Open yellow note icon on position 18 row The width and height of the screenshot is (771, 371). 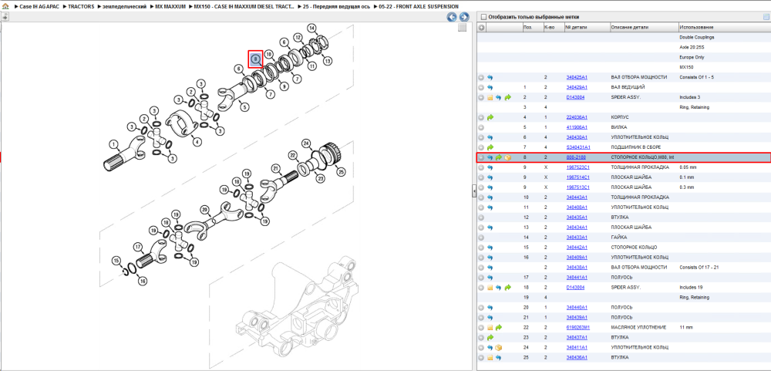(490, 288)
